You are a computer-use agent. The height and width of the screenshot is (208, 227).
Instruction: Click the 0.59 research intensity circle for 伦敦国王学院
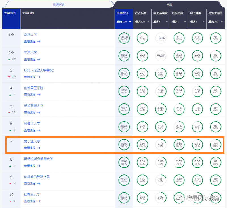click(197, 91)
